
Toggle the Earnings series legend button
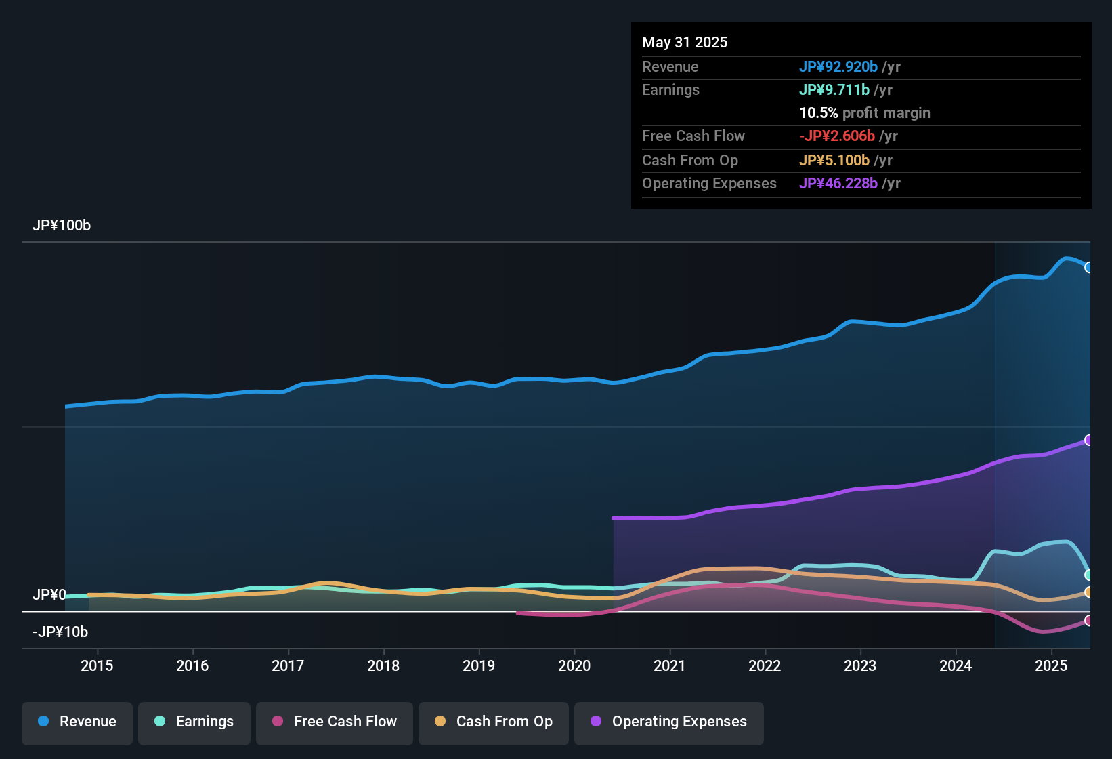click(194, 722)
